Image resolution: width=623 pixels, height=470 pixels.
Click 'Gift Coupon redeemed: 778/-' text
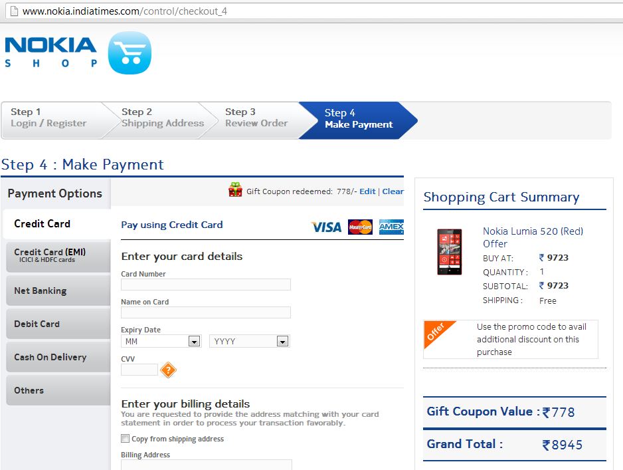coord(302,191)
